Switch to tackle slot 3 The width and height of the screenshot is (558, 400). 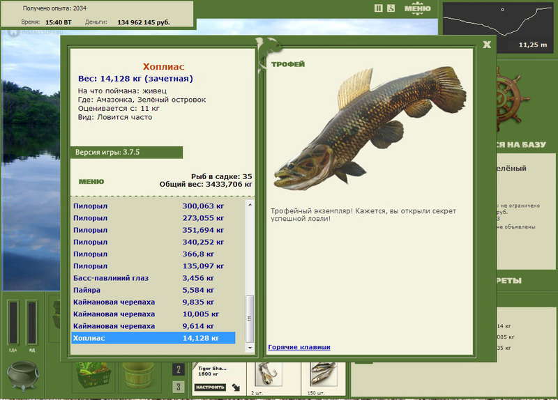point(179,387)
